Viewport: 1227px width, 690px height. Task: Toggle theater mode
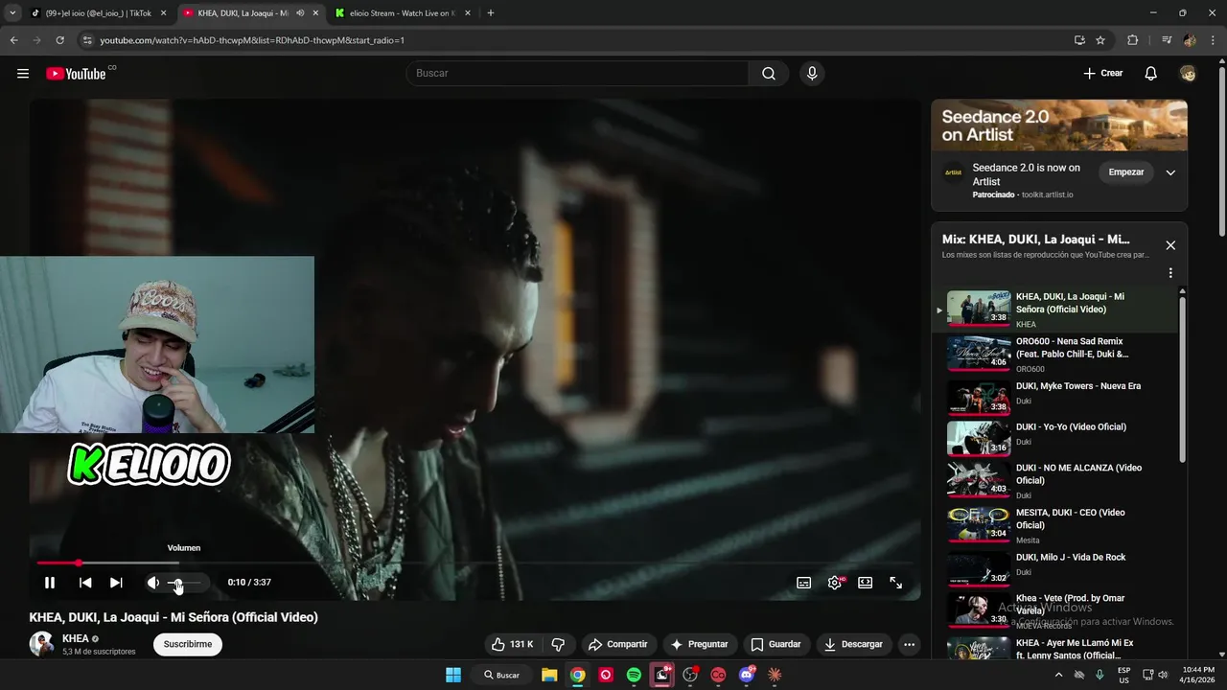pyautogui.click(x=865, y=583)
